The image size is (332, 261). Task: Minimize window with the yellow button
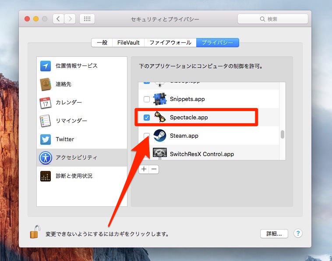[x=36, y=19]
